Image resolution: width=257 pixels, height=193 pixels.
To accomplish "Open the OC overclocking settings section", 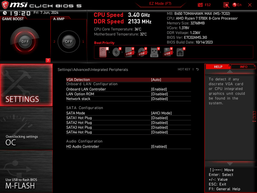I will coord(26,128).
